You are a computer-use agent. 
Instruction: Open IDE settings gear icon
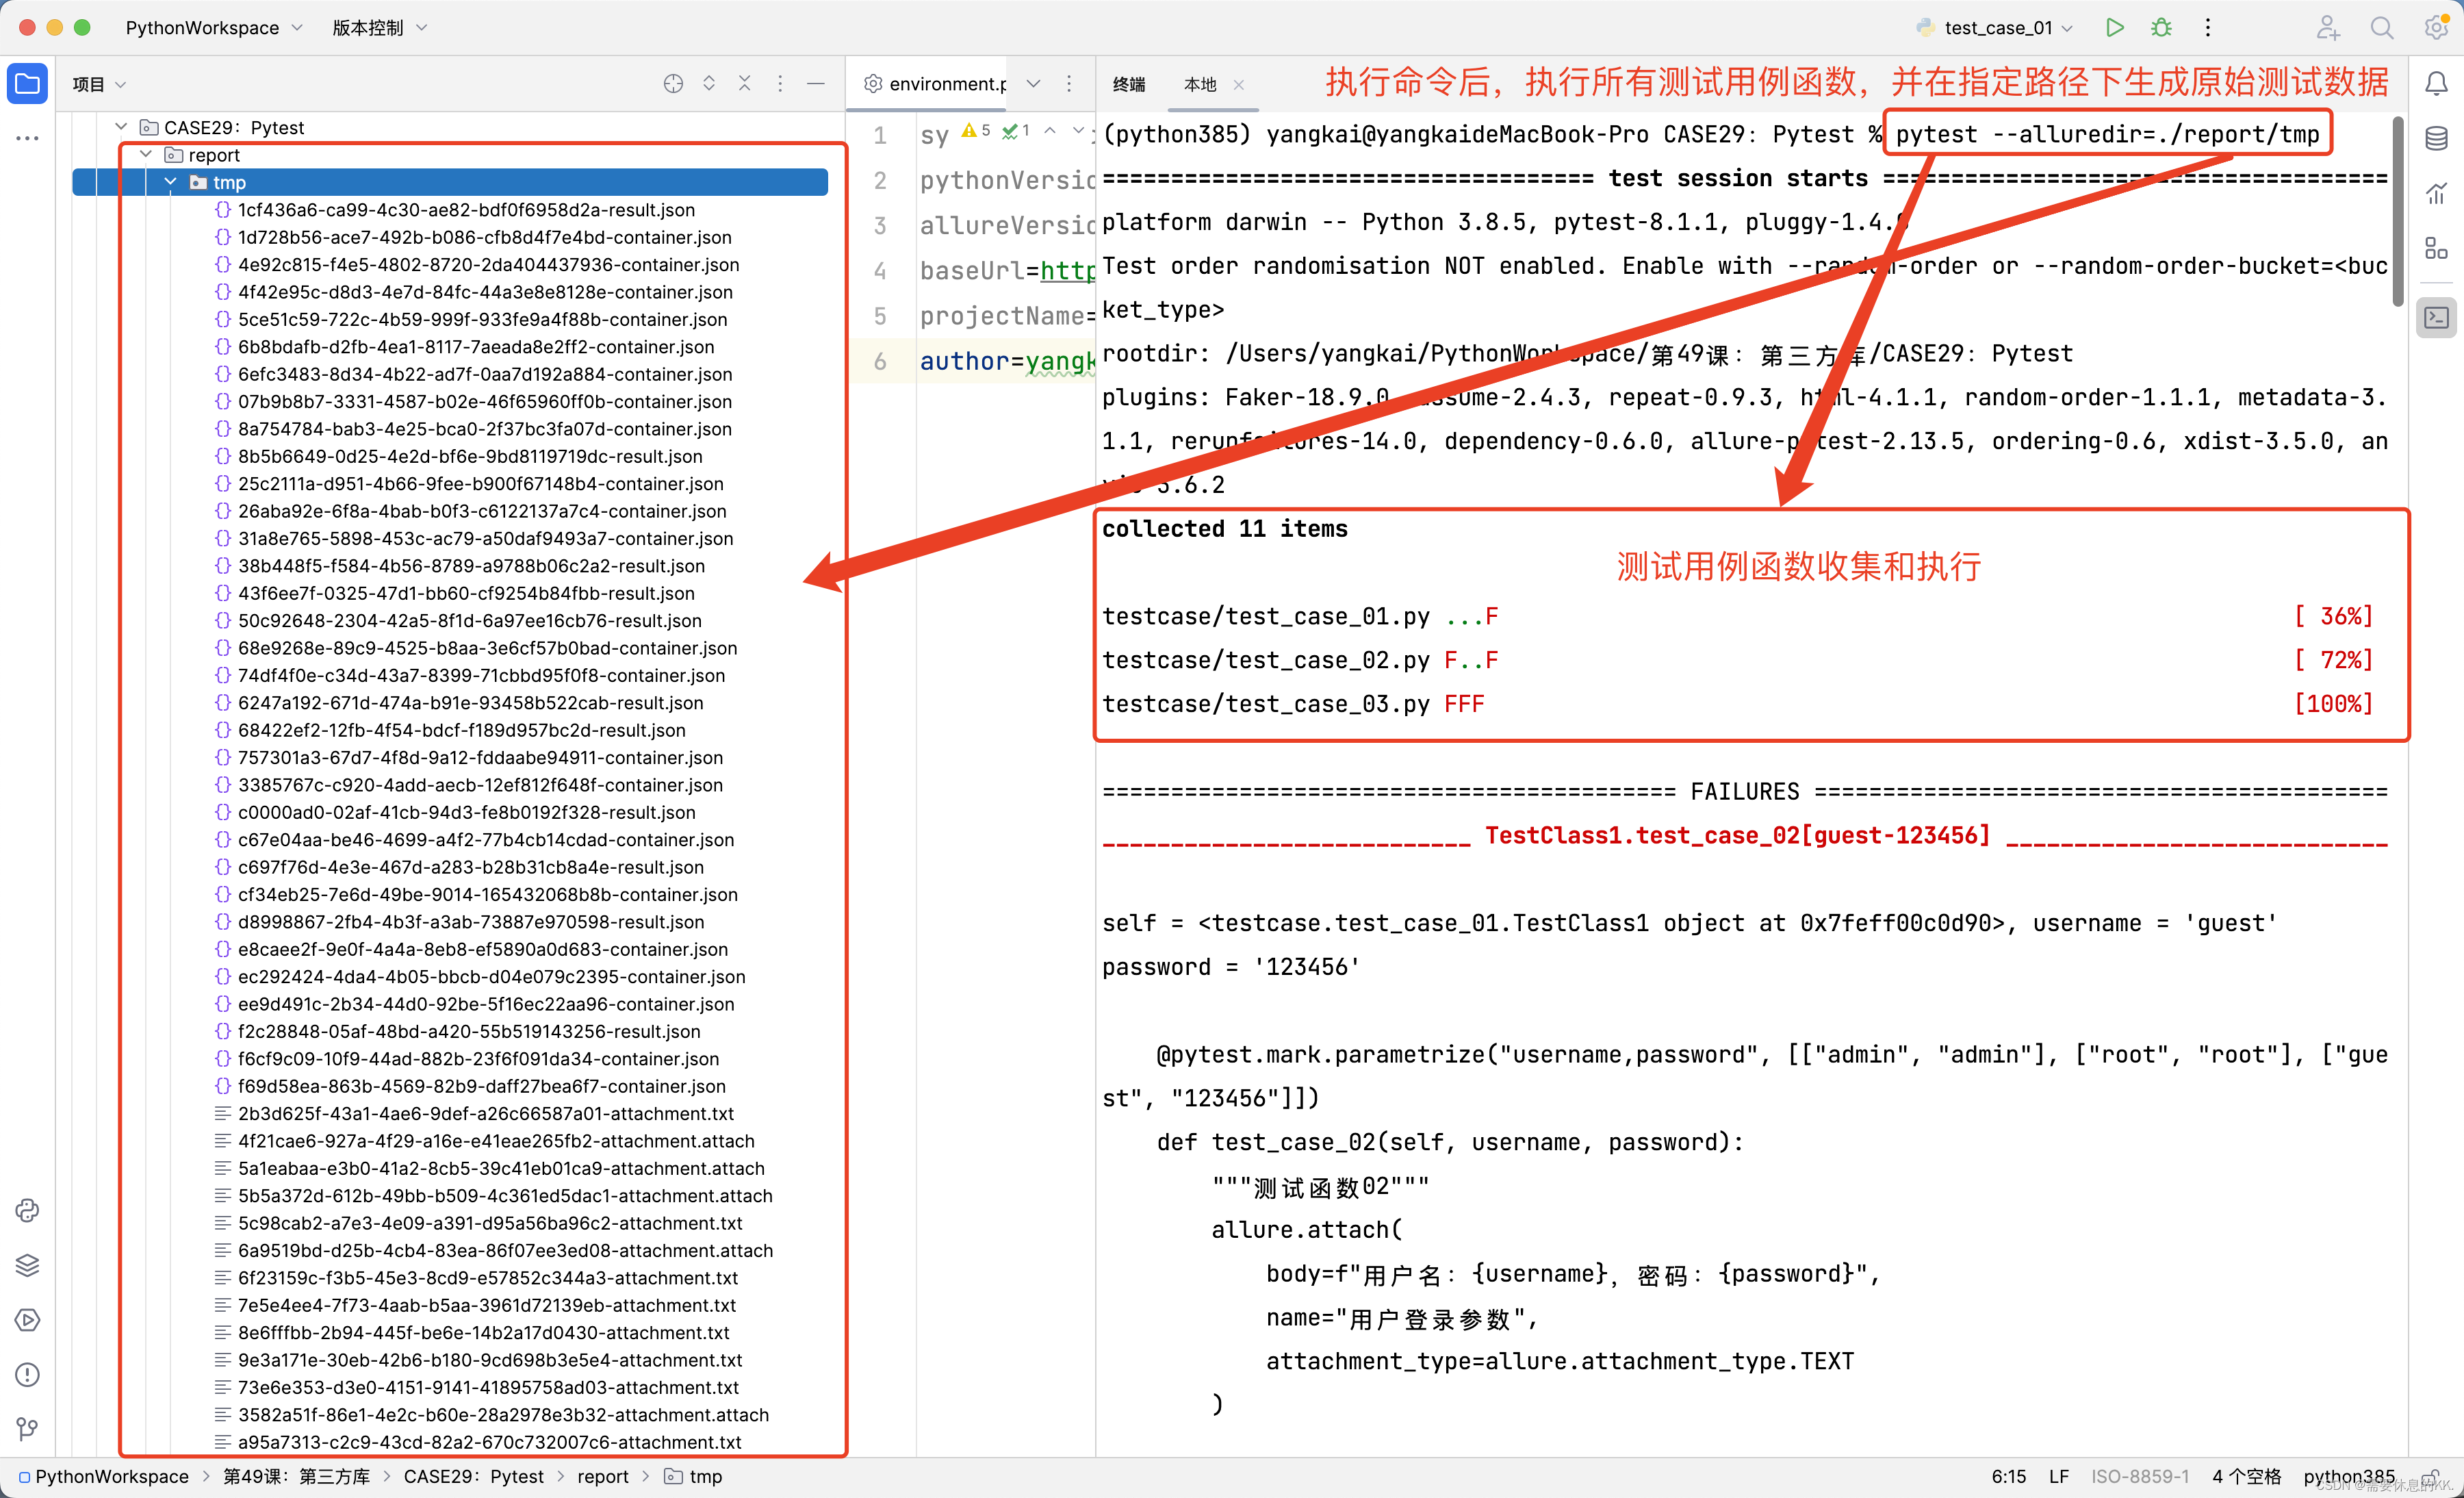pyautogui.click(x=2437, y=28)
